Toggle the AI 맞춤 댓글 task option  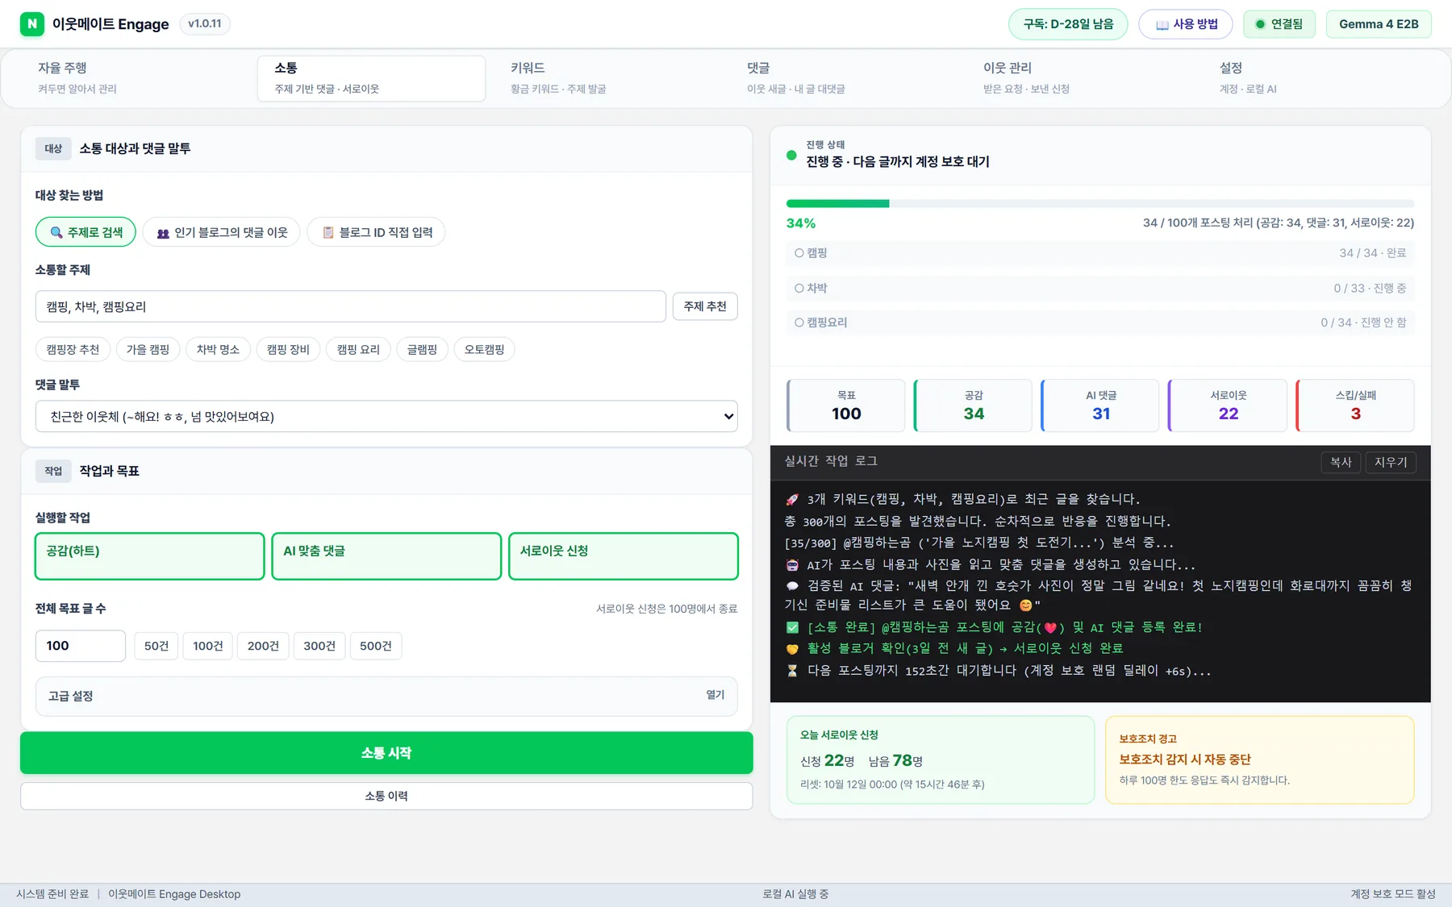(386, 556)
